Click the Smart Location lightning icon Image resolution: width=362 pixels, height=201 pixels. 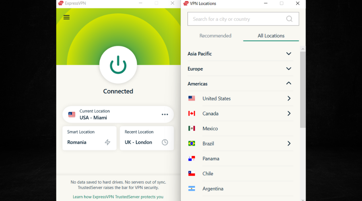107,142
